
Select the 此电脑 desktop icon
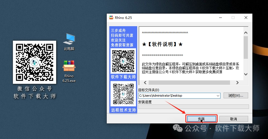click(x=69, y=42)
